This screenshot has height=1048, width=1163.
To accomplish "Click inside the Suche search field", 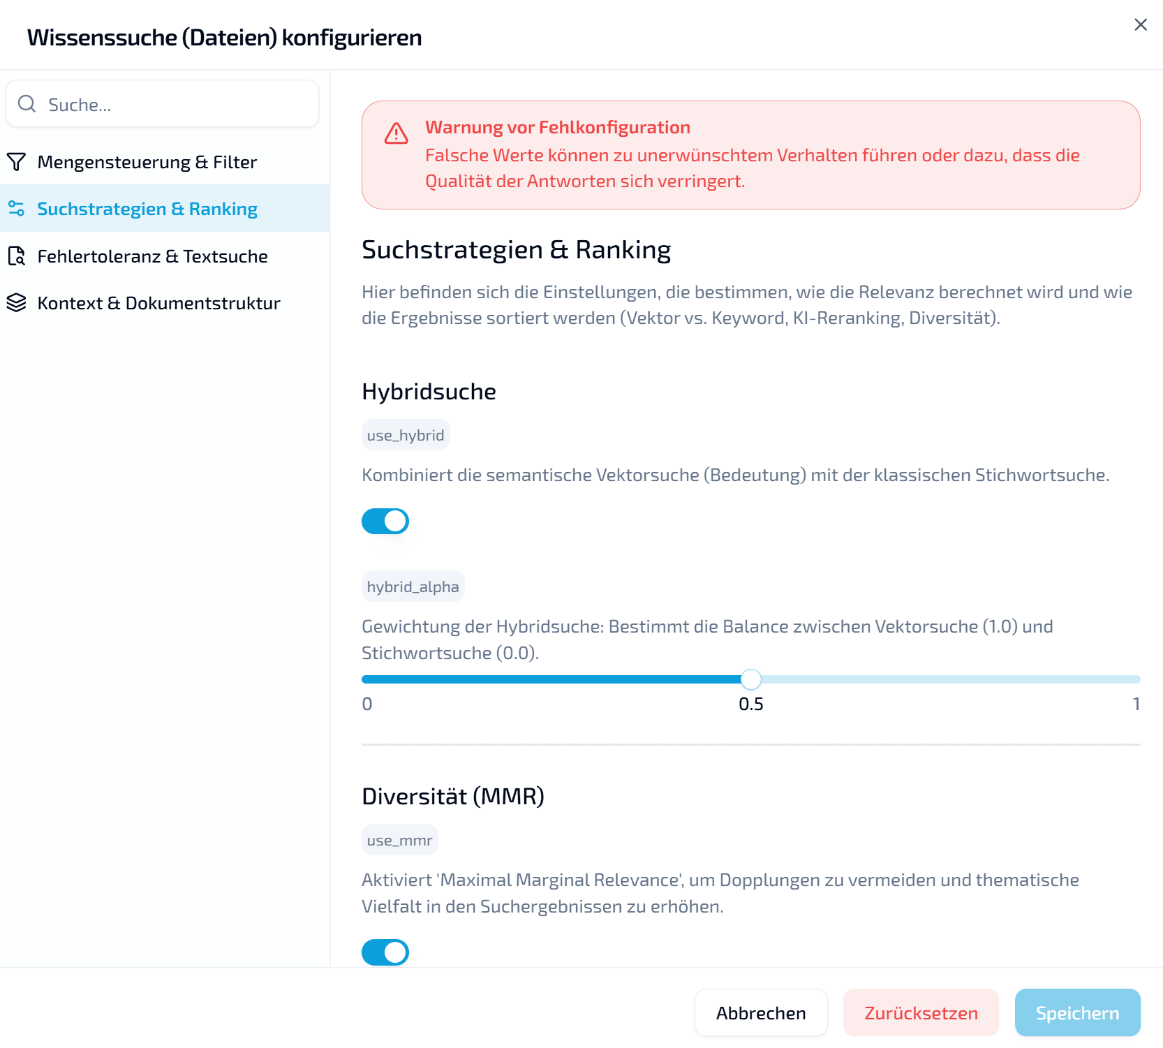I will click(x=161, y=103).
